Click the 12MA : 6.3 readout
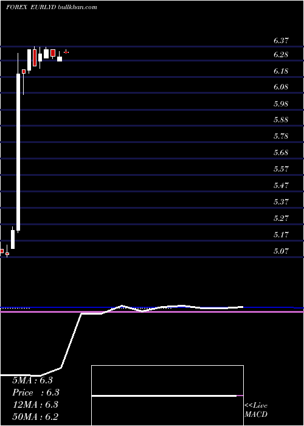Screen dimensions: 304x426 point(35,405)
